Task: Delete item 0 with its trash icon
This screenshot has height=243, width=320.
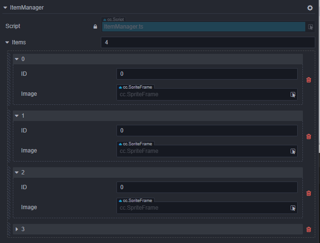Action: tap(309, 80)
